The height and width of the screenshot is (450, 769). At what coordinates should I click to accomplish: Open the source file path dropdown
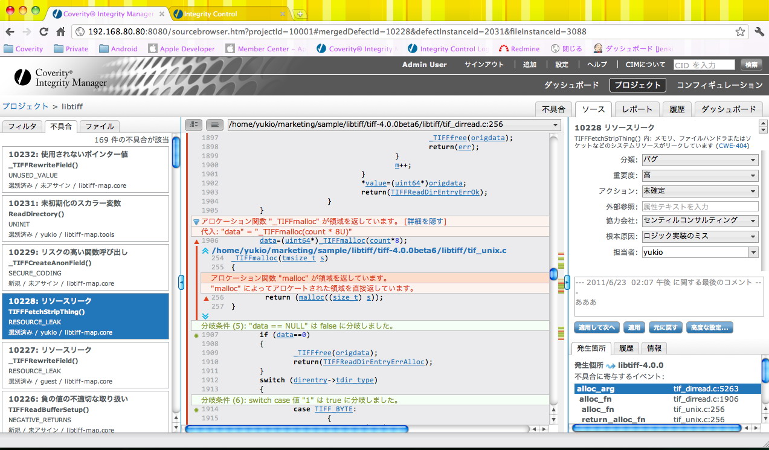pos(556,124)
